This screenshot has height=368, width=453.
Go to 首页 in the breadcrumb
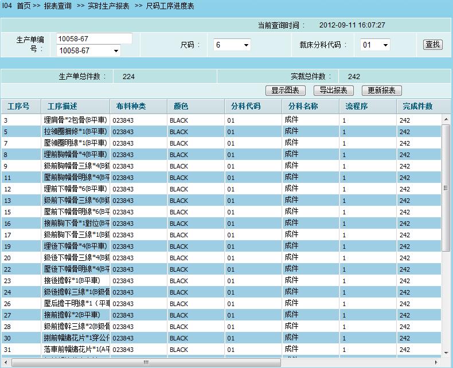[24, 6]
